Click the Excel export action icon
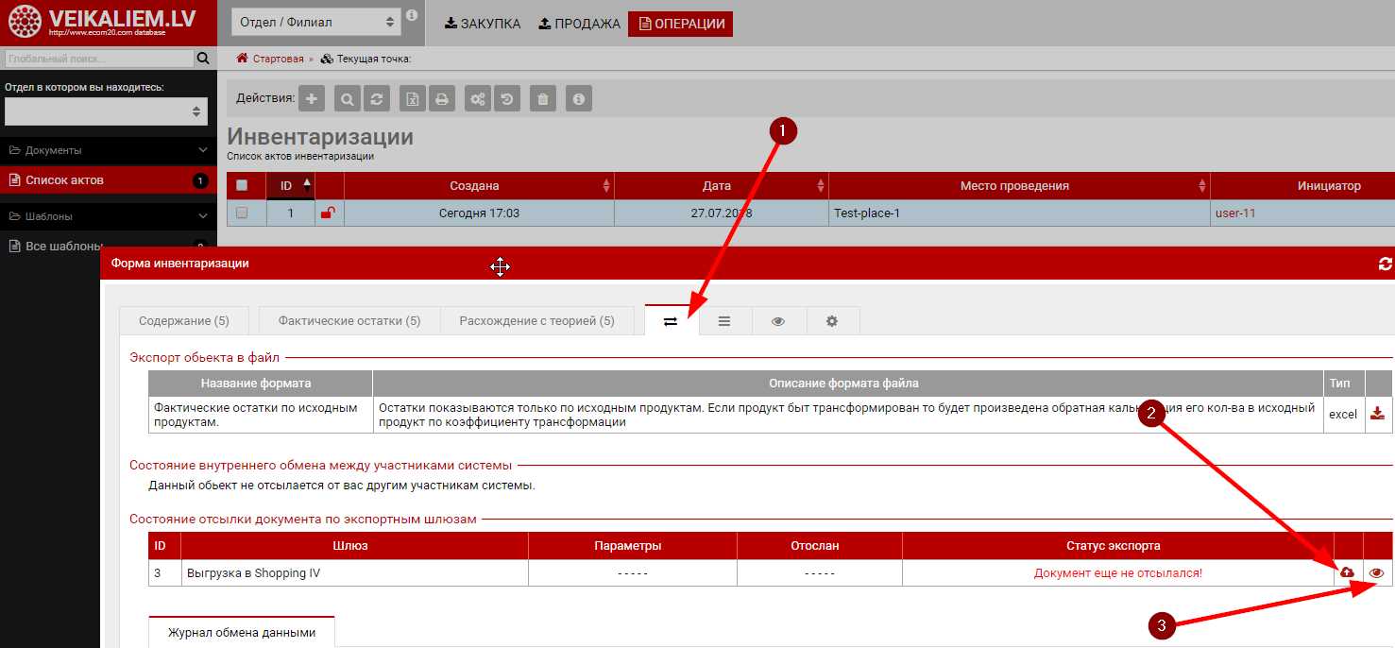 click(x=412, y=98)
